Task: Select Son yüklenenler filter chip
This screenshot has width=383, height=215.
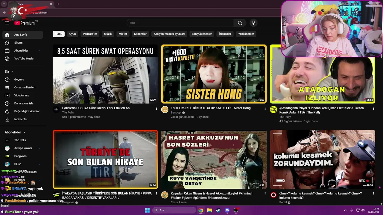Action: point(202,34)
